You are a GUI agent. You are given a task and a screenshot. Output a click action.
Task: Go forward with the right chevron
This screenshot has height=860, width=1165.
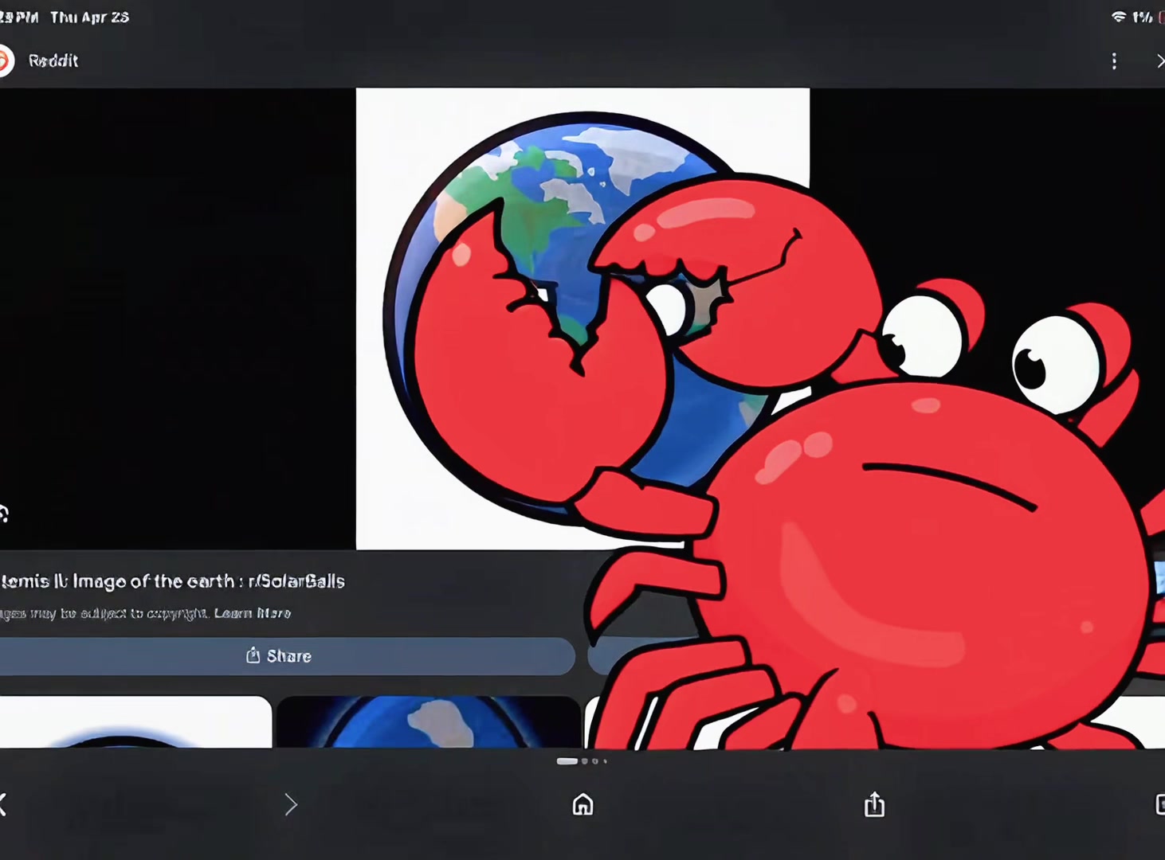coord(291,804)
